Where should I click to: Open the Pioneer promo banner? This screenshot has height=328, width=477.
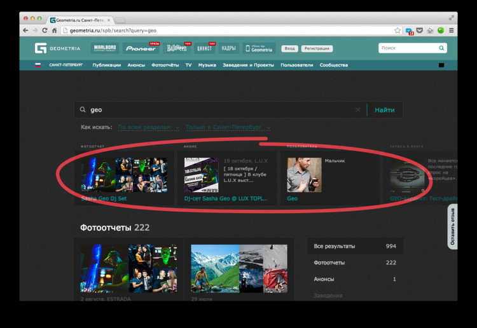pyautogui.click(x=141, y=48)
